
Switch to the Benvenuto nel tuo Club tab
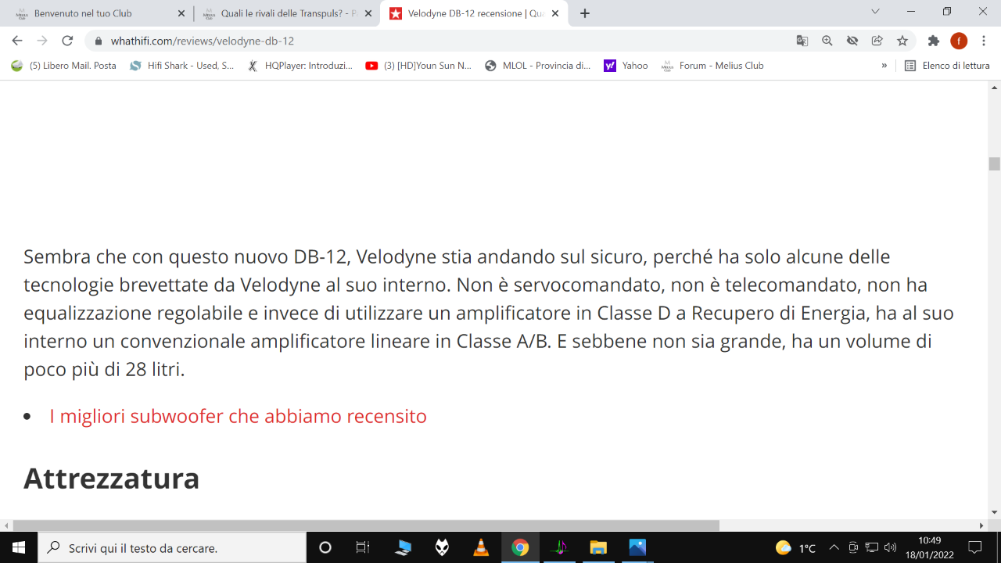pyautogui.click(x=96, y=13)
